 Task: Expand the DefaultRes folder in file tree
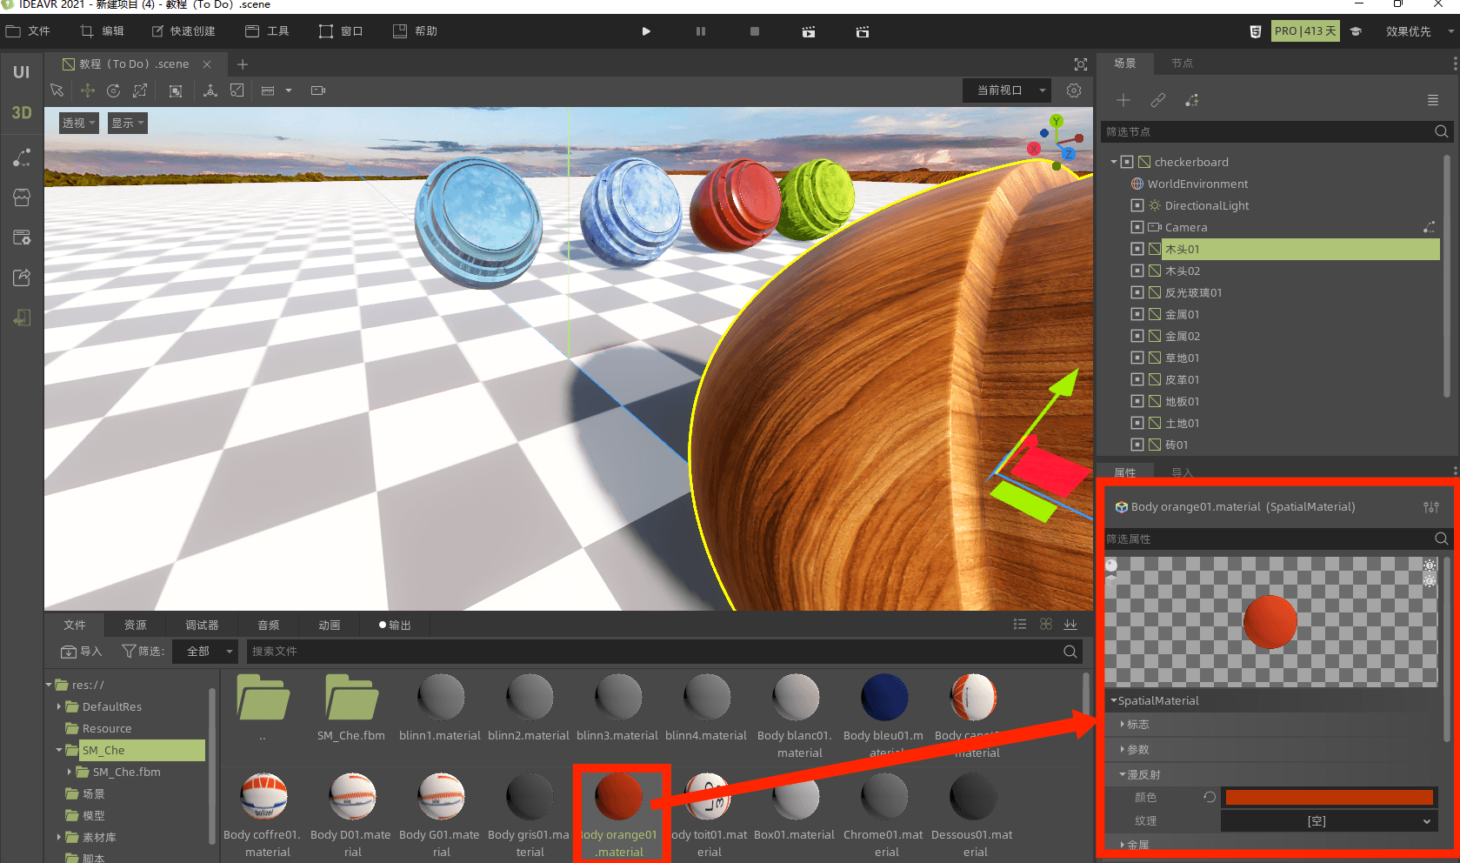[59, 706]
